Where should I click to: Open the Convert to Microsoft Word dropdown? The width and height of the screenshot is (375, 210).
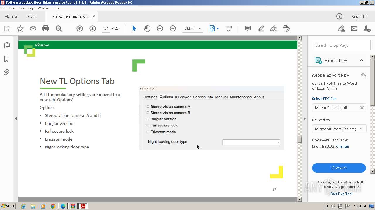(x=339, y=129)
